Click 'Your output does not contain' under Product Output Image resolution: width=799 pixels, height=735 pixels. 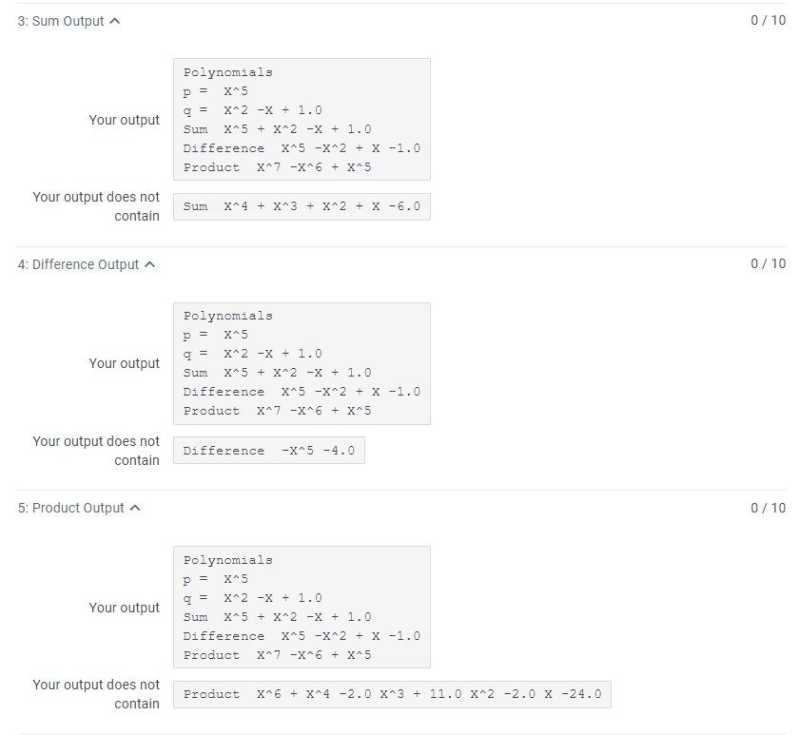tap(96, 694)
